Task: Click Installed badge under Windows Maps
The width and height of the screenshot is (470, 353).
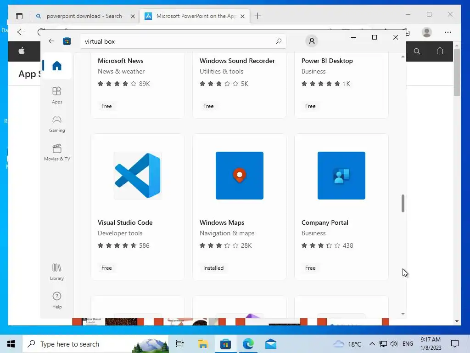Action: 213,268
